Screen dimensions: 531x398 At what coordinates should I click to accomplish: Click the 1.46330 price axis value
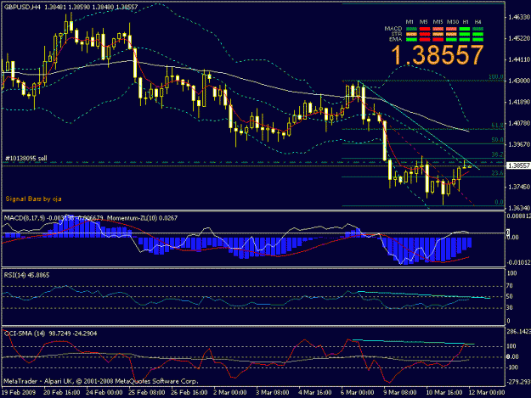[x=519, y=17]
